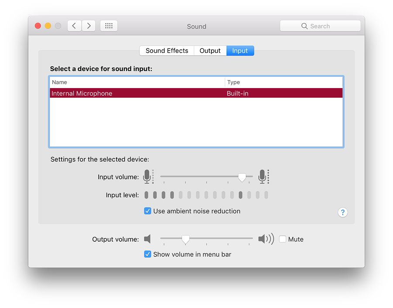Image resolution: width=393 pixels, height=308 pixels.
Task: Click the Built-in type cell
Action: [x=238, y=93]
